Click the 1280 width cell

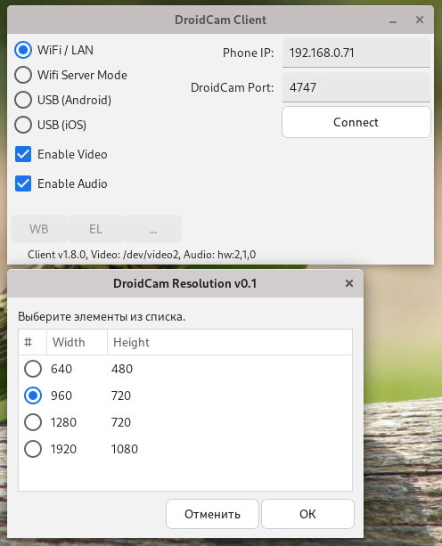[63, 422]
